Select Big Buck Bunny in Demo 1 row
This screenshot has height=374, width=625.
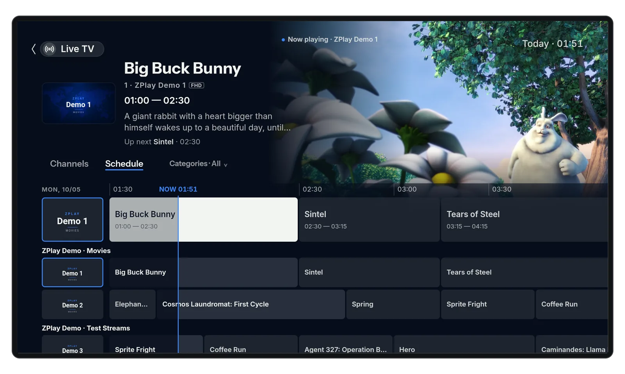[204, 272]
